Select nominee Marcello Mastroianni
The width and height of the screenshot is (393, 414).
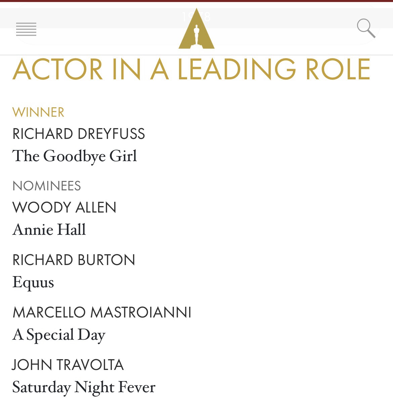tap(102, 312)
